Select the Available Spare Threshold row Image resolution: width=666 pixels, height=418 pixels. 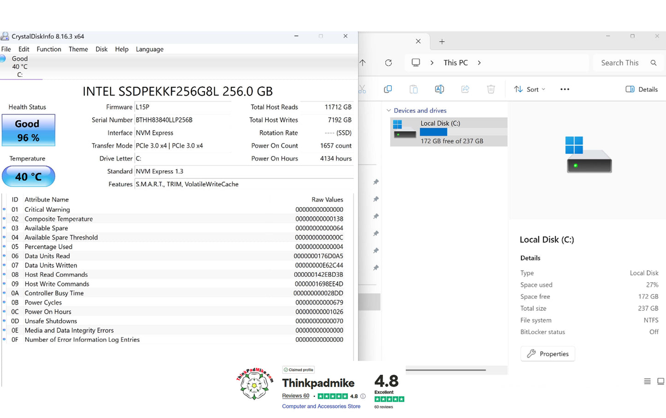tap(177, 238)
